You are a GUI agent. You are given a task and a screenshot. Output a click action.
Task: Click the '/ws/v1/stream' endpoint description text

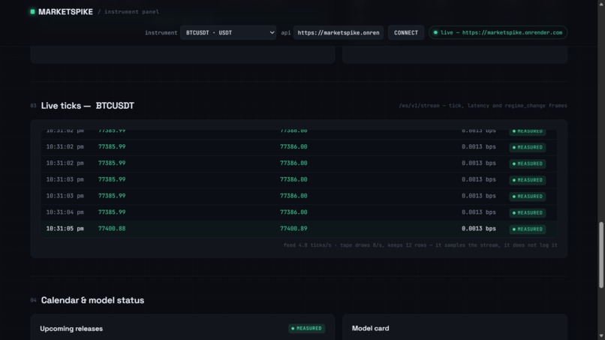pyautogui.click(x=483, y=106)
